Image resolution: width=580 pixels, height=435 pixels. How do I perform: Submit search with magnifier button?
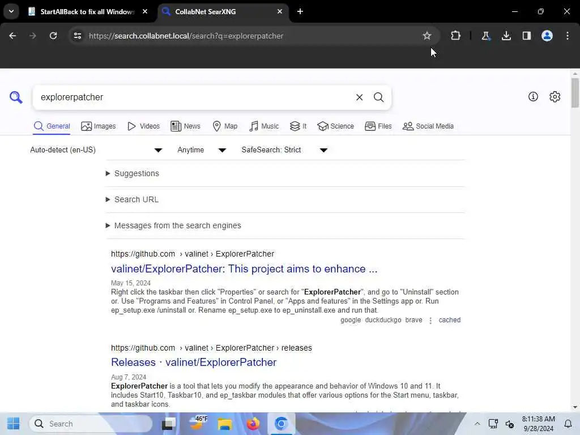(378, 97)
